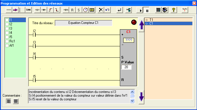Insert a falling edge contact
This screenshot has width=197, height=110.
coord(57,10)
